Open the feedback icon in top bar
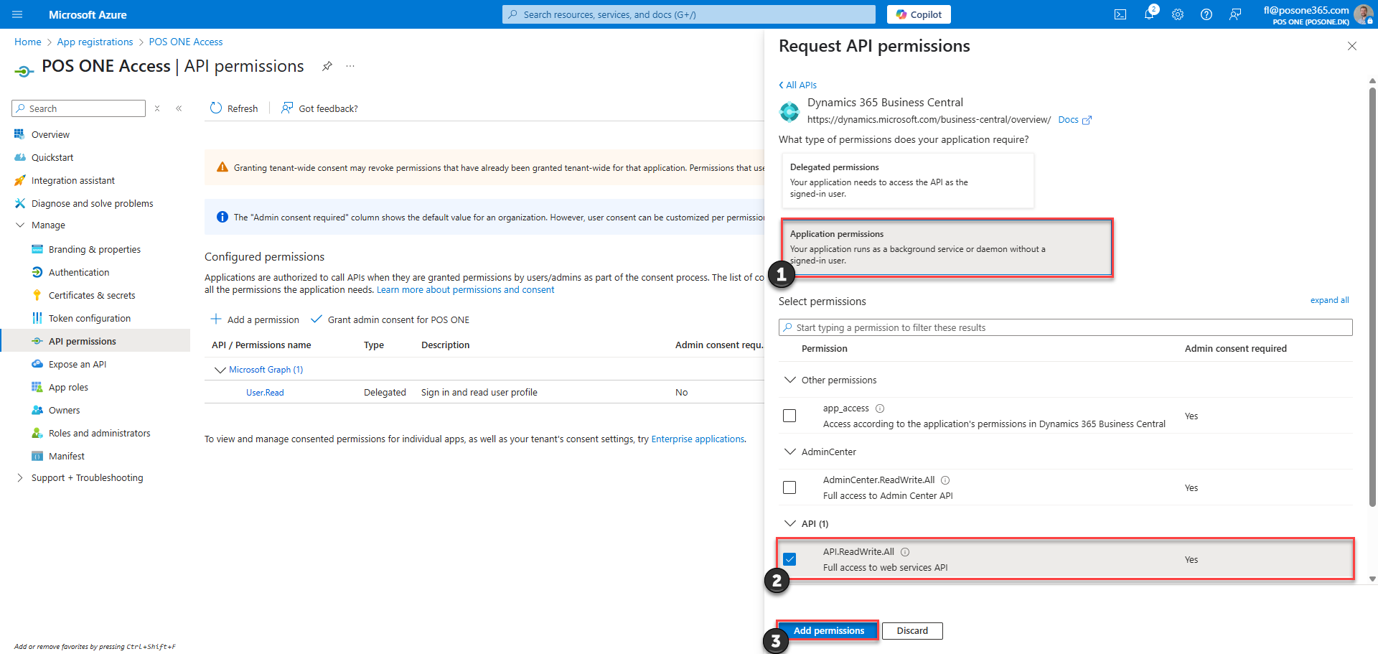 1235,14
